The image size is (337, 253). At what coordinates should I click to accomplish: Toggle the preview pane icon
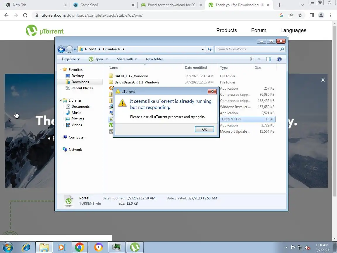click(x=269, y=59)
